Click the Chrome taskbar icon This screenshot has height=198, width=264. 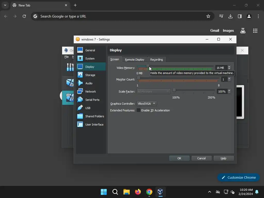(x=149, y=192)
